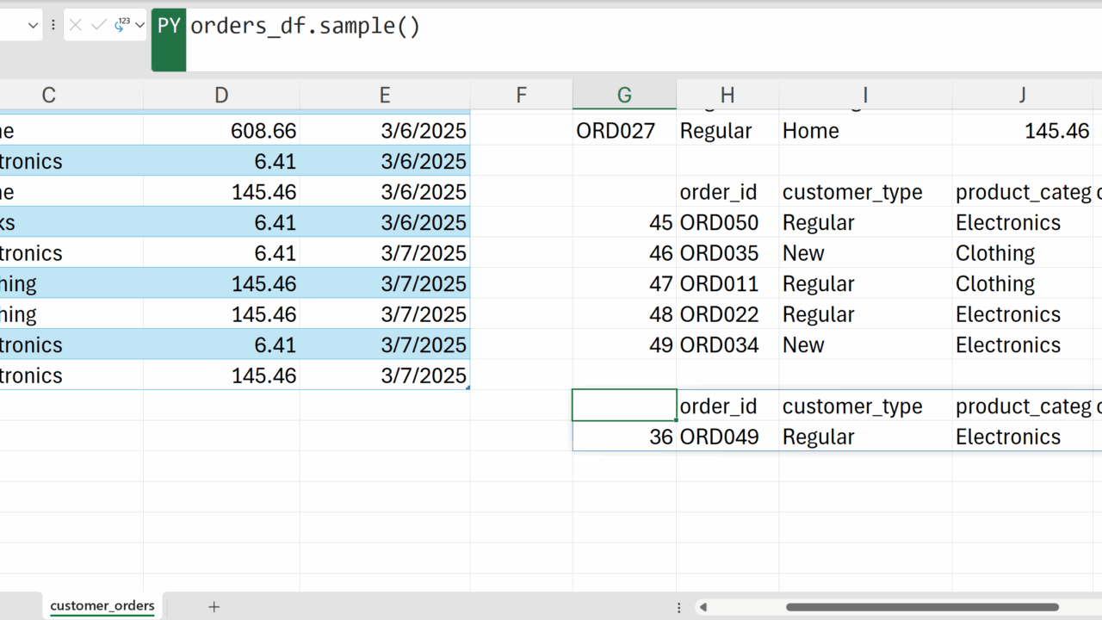Screen dimensions: 1102x620
Task: Click the empty selected cell left of order_id
Action: (624, 406)
